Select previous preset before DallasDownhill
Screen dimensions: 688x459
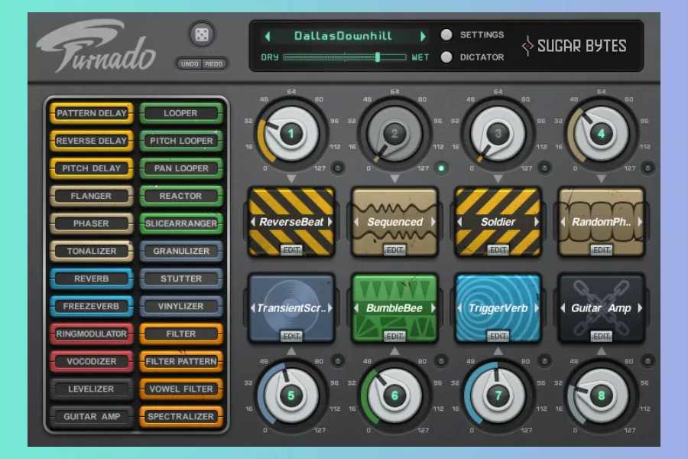267,36
